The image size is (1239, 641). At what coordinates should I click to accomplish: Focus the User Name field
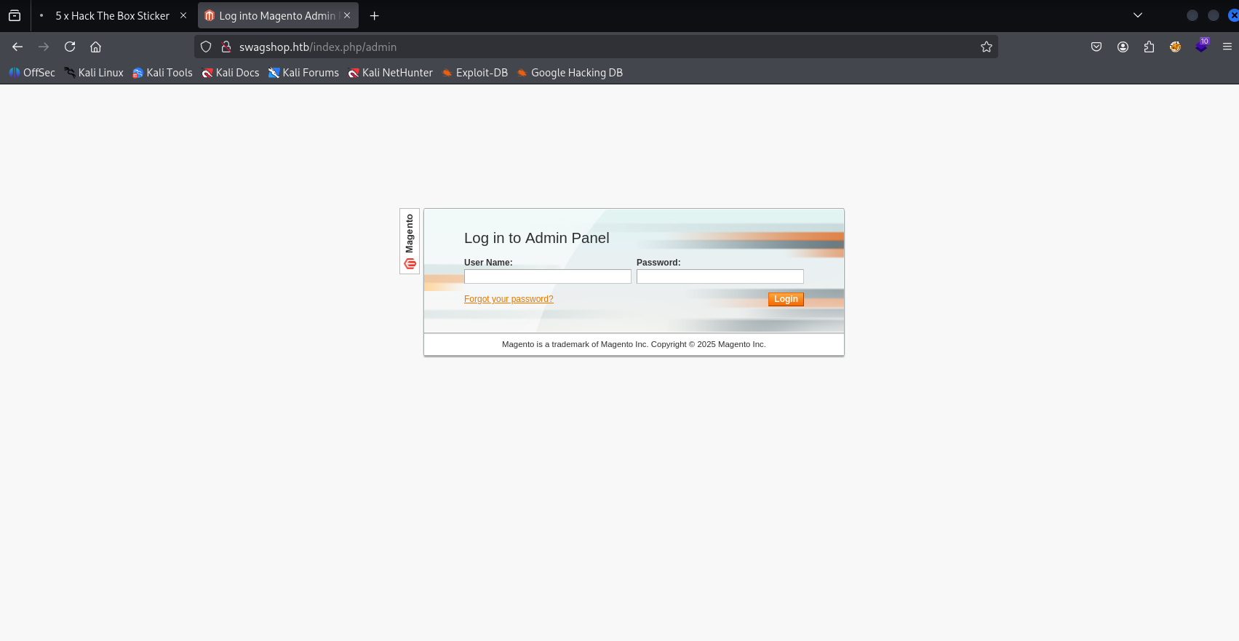coord(548,276)
